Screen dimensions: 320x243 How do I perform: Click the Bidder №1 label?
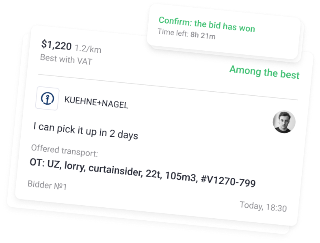(x=47, y=185)
